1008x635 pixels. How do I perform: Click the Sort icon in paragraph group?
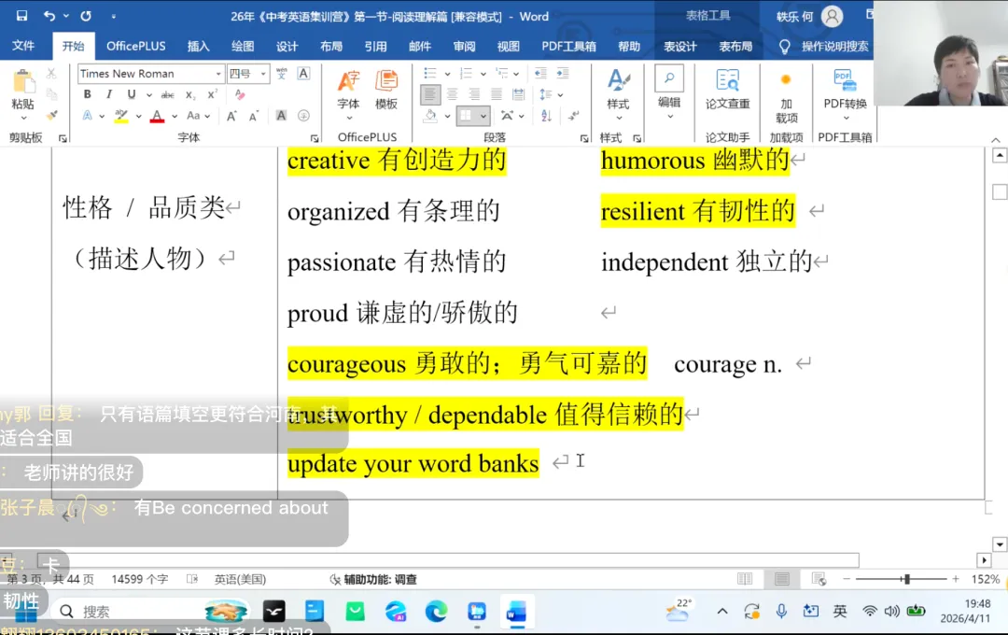pyautogui.click(x=546, y=115)
